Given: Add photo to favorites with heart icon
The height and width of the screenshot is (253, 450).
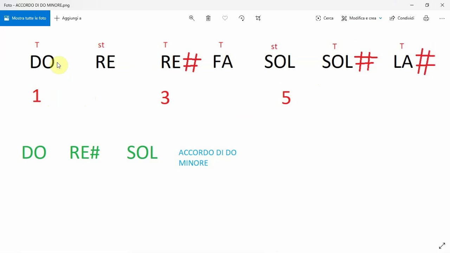Looking at the screenshot, I should point(225,18).
